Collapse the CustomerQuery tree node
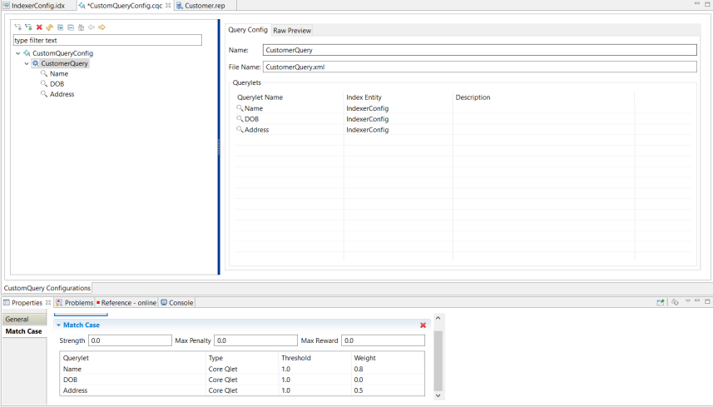This screenshot has width=713, height=407. pos(27,63)
